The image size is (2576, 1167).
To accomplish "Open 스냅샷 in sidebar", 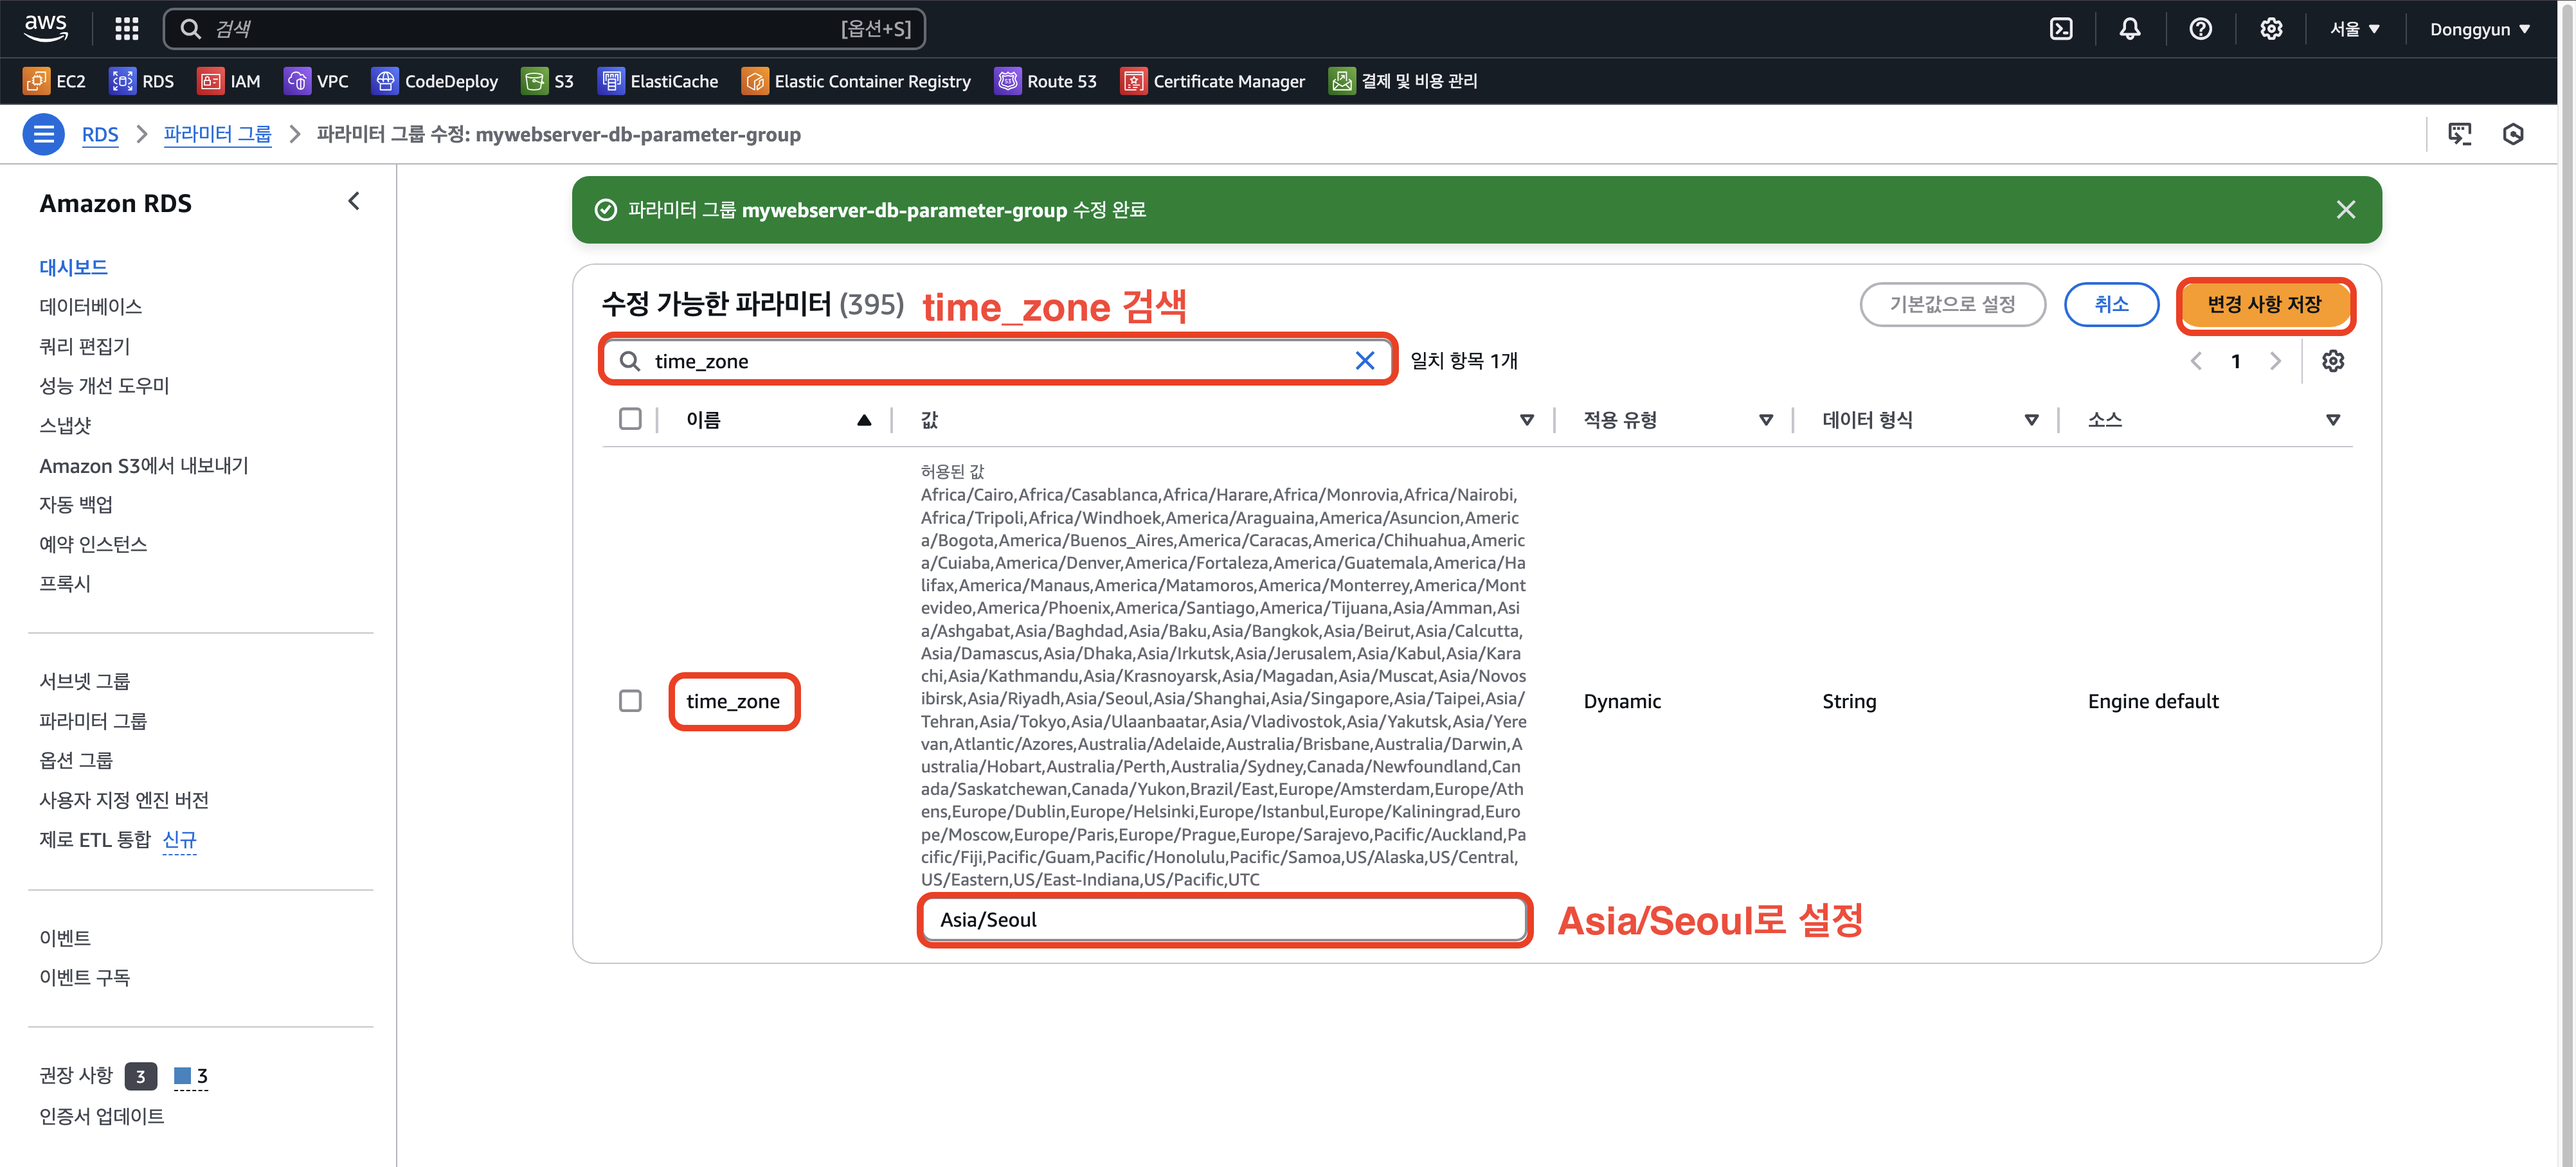I will pyautogui.click(x=65, y=425).
